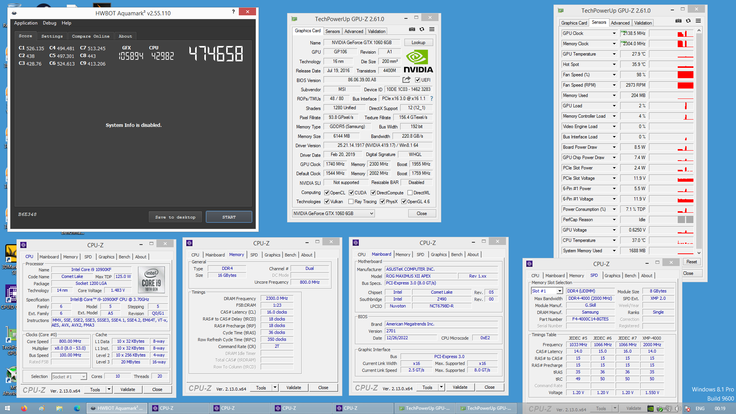Click the Fan Speed (%) sensor graph bar
Viewport: 736px width, 414px height.
(671, 75)
